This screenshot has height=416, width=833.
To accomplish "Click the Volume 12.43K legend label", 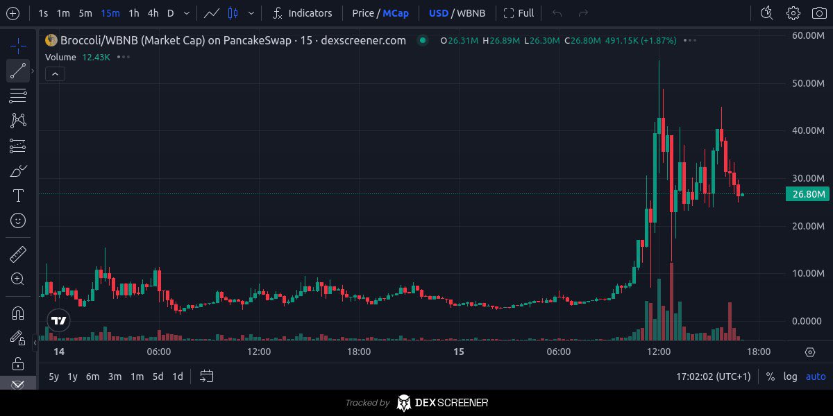I will click(78, 57).
